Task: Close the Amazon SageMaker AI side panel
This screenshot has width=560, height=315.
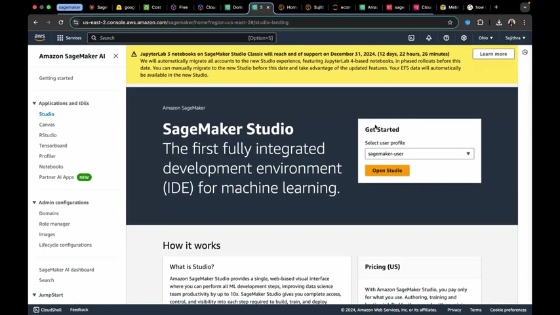Action: pos(115,56)
